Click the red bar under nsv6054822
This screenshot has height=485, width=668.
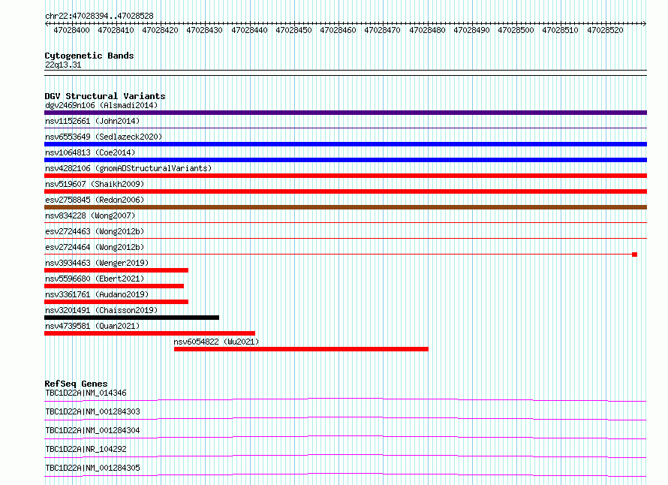click(301, 349)
